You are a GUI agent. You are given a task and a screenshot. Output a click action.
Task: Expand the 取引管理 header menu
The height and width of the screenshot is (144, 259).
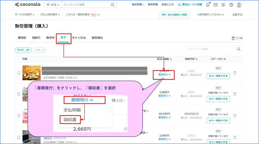138,5
